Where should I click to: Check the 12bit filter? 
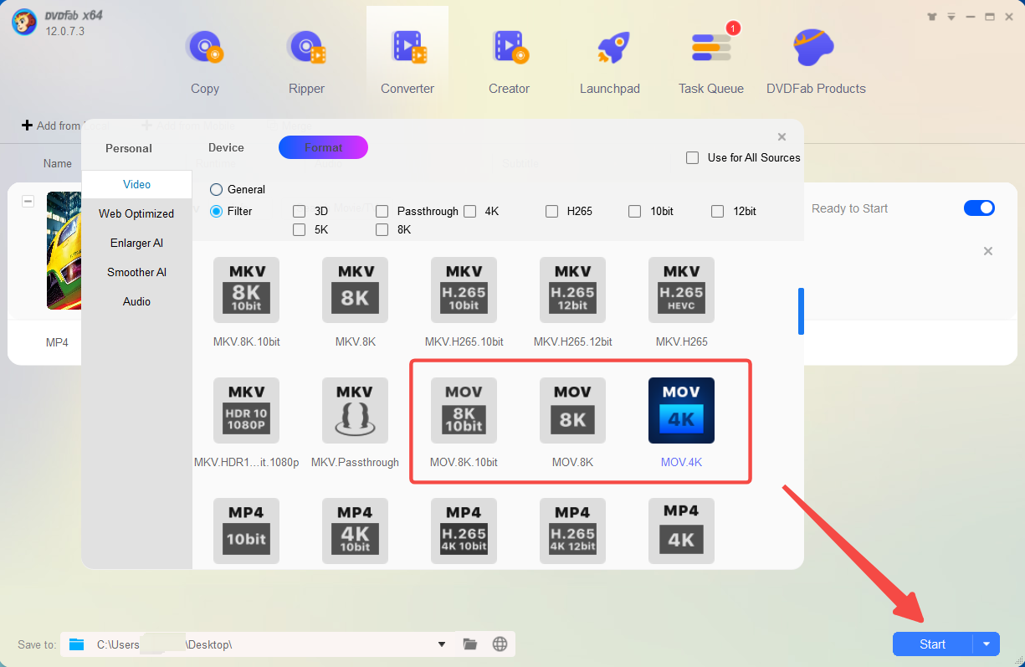(x=717, y=211)
